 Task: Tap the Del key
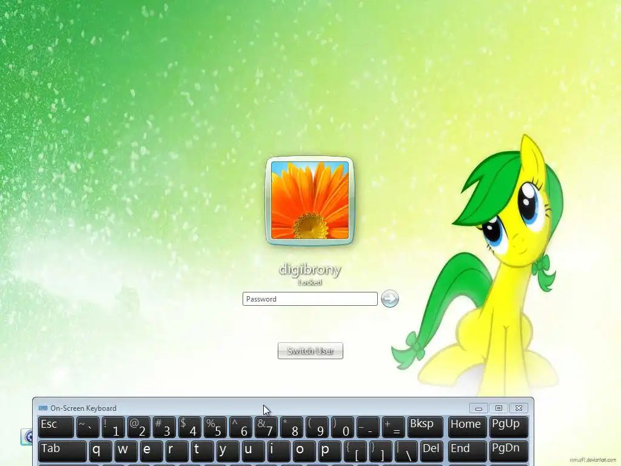point(431,451)
